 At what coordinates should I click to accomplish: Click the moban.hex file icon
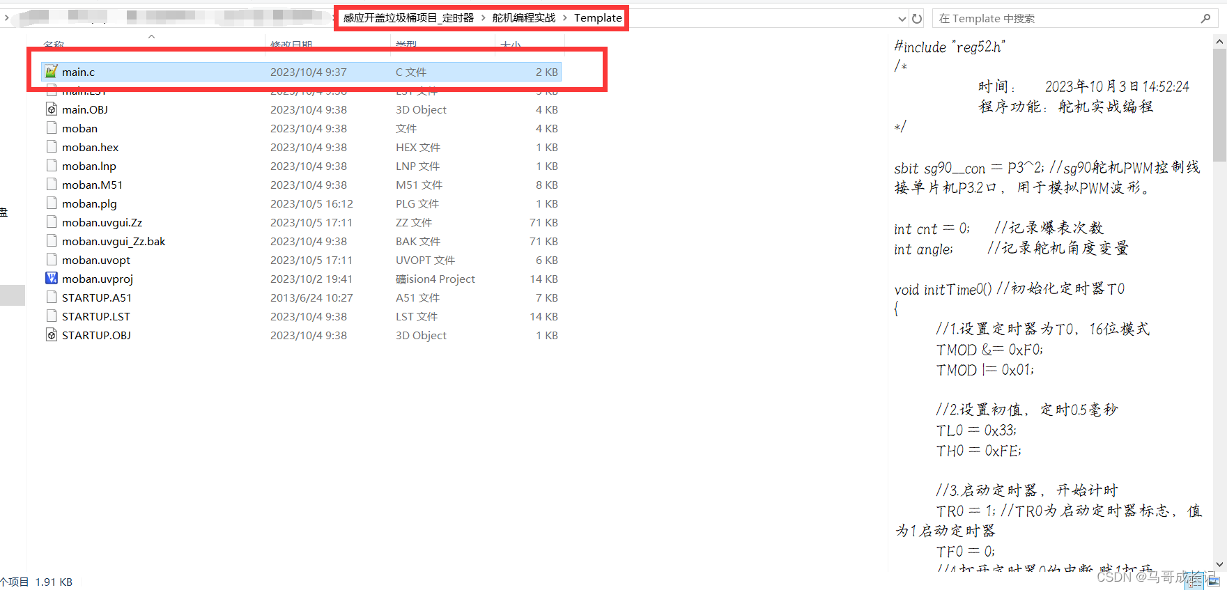(x=51, y=146)
